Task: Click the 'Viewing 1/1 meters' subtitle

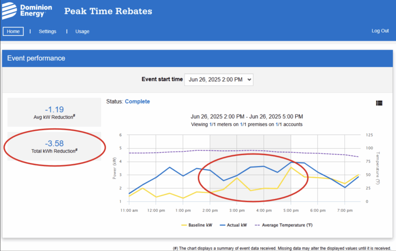Action: 247,125
